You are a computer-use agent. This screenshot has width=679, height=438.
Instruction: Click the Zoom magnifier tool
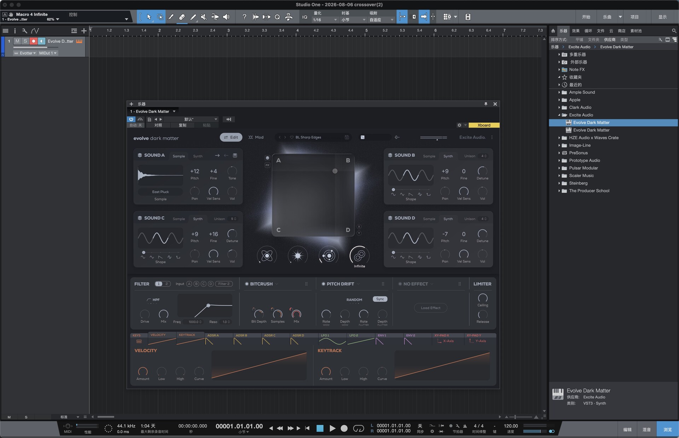coord(277,17)
